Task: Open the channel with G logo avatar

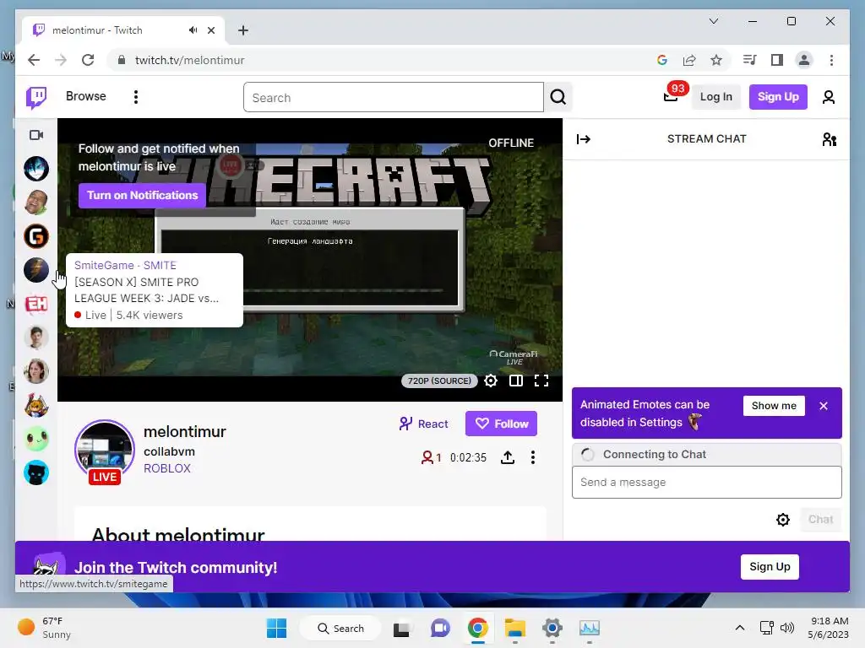Action: (x=36, y=236)
